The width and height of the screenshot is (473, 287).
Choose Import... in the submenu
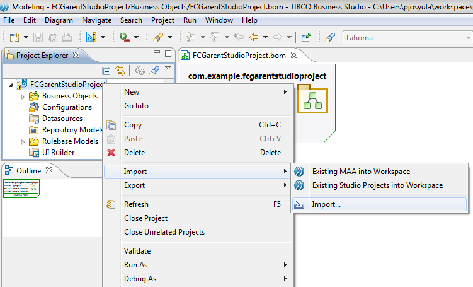(380, 204)
